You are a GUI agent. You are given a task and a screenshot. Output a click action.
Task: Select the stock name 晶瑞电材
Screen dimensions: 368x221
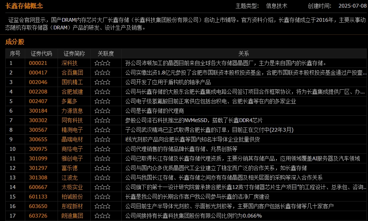point(72,139)
